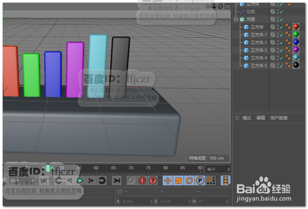The image size is (308, 209).
Task: Click frame 70 on the timeline ruler
Action: [131, 168]
